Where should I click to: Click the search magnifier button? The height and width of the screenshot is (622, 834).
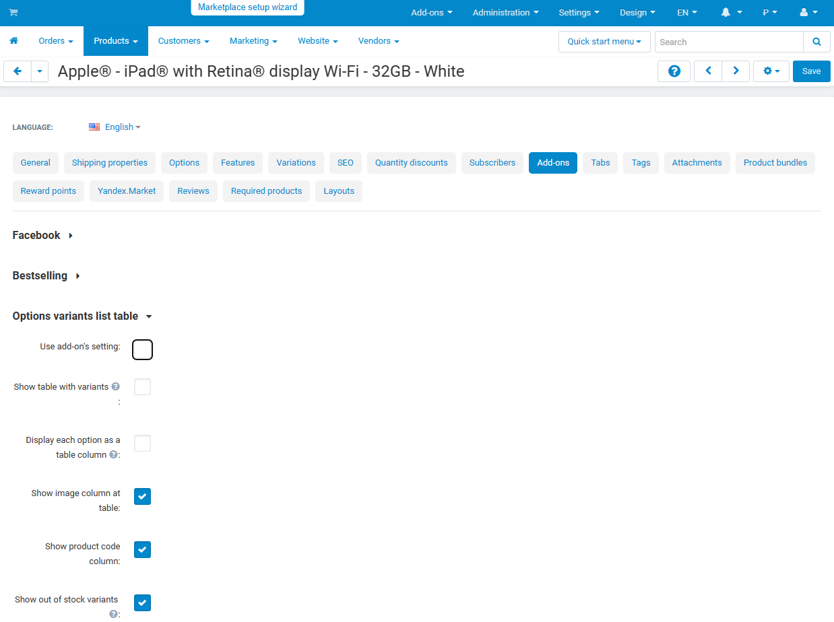(x=816, y=42)
